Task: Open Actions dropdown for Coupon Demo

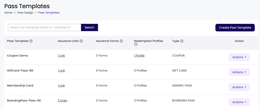Action: coord(239,57)
